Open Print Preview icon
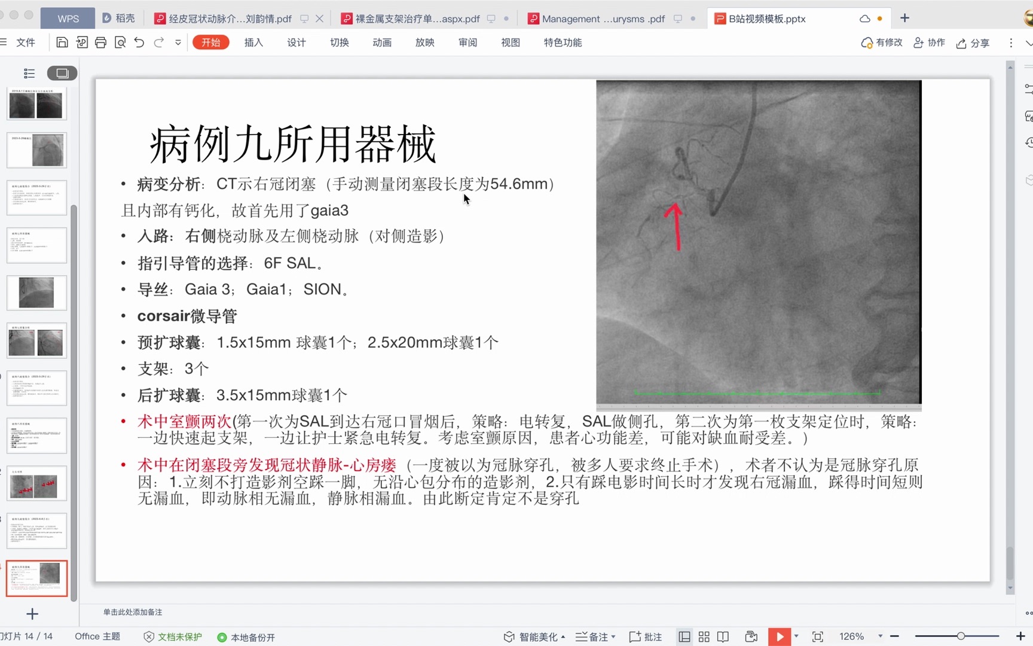 [x=120, y=42]
